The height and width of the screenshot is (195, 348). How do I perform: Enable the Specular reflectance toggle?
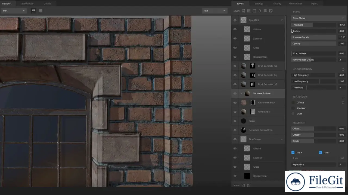293,108
